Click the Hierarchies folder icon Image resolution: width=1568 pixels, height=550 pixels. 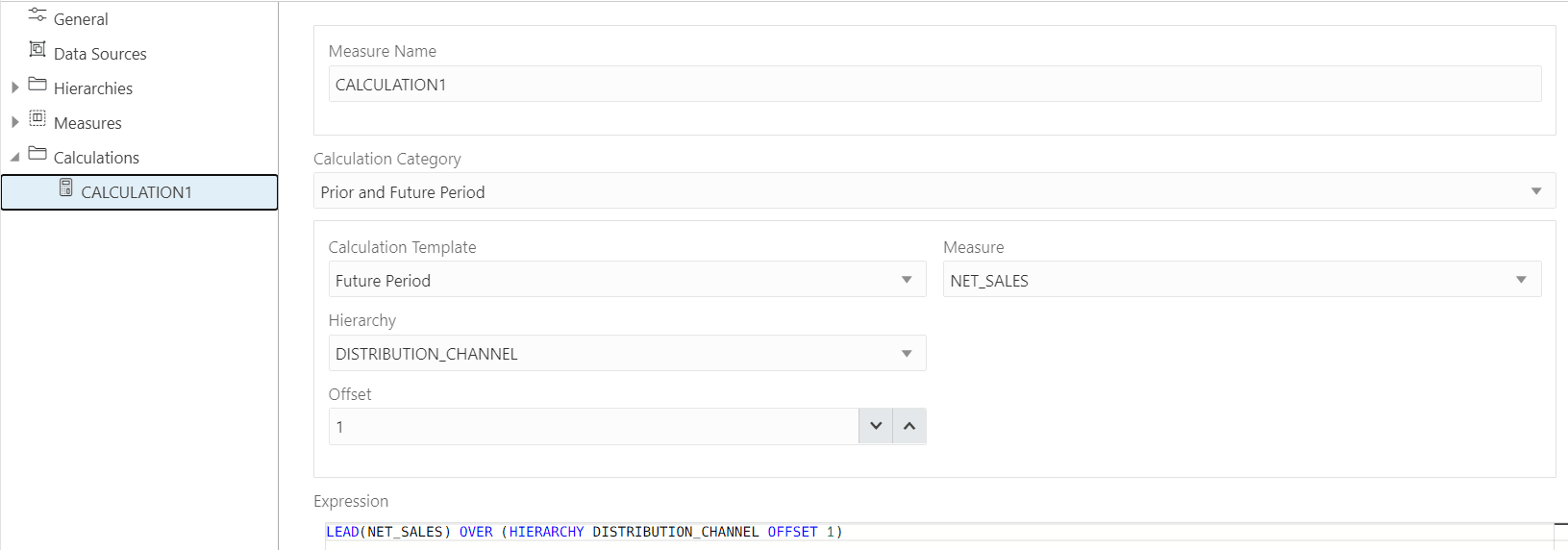pyautogui.click(x=37, y=85)
